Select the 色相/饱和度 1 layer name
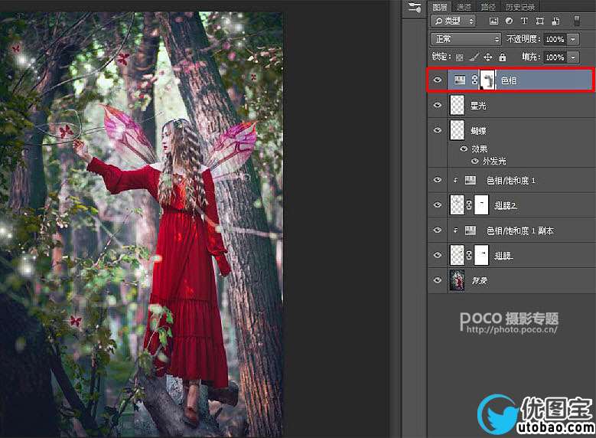Screen dimensions: 596x438 pos(511,181)
